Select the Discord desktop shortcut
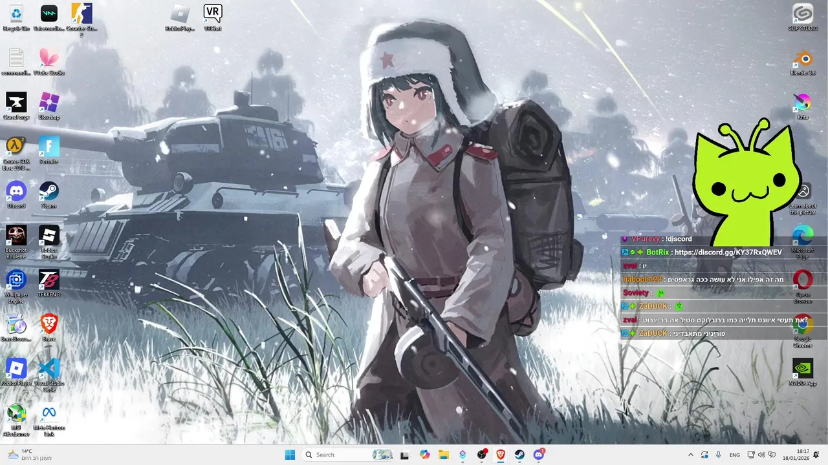Viewport: 828px width, 465px height. (16, 196)
